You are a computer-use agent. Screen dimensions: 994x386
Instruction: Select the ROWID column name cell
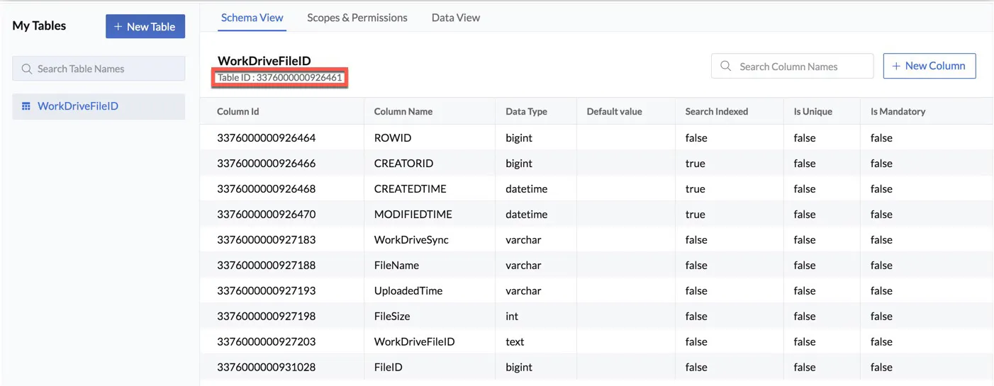393,138
